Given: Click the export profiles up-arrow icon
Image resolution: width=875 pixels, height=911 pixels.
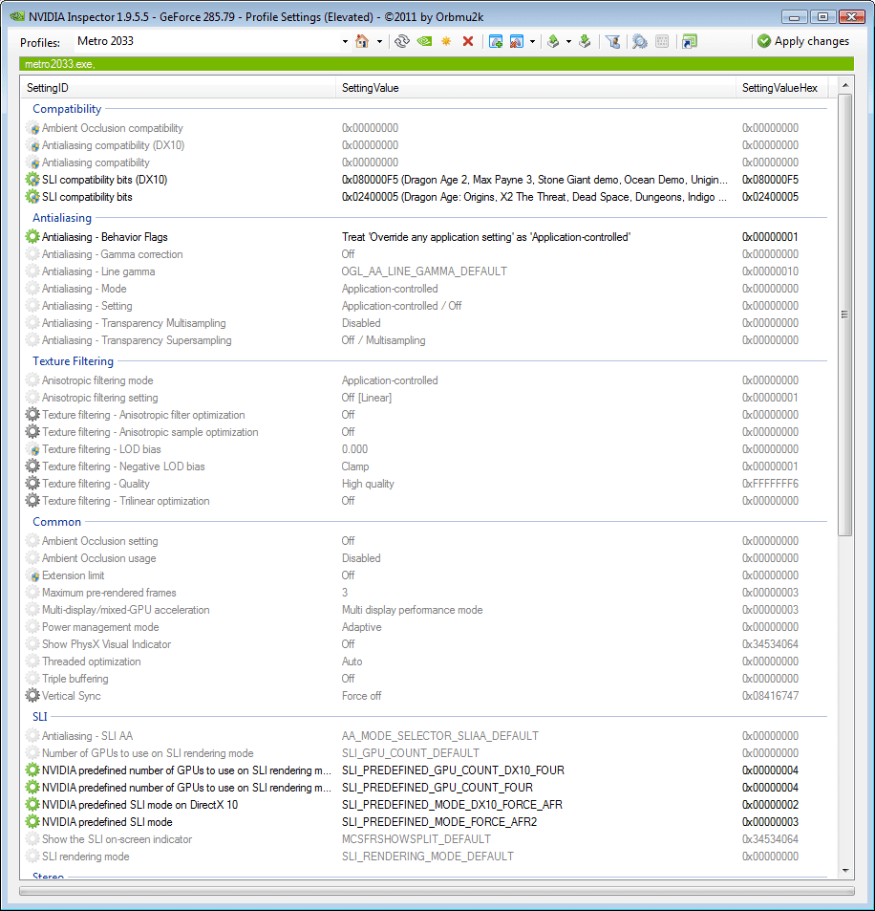Looking at the screenshot, I should [x=553, y=41].
